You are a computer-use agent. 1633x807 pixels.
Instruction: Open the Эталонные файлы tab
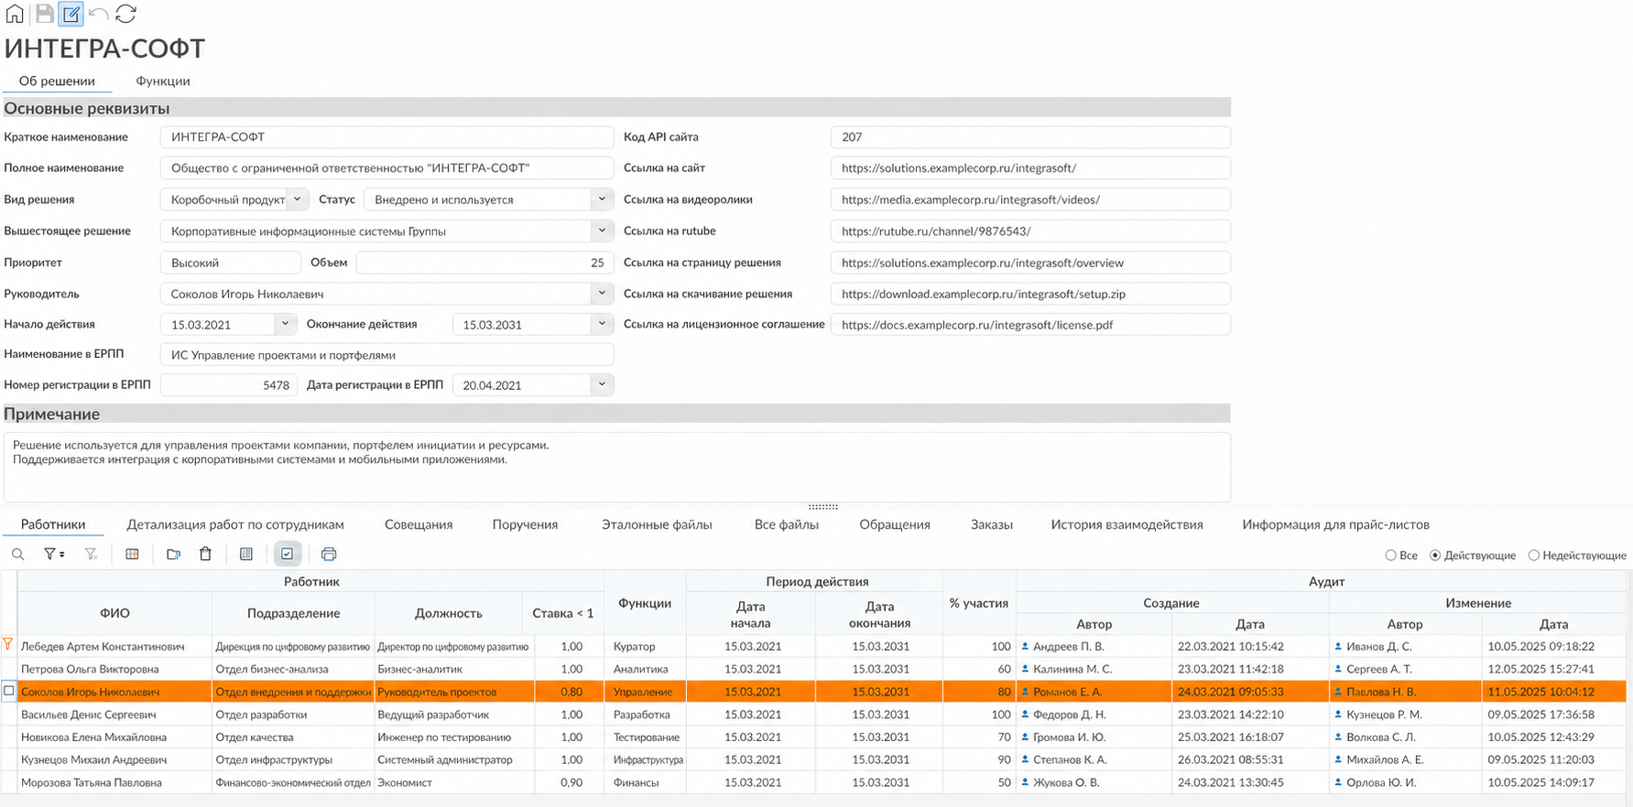(x=657, y=524)
